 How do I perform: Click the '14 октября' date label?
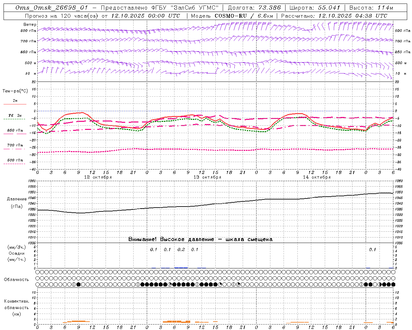317,177
